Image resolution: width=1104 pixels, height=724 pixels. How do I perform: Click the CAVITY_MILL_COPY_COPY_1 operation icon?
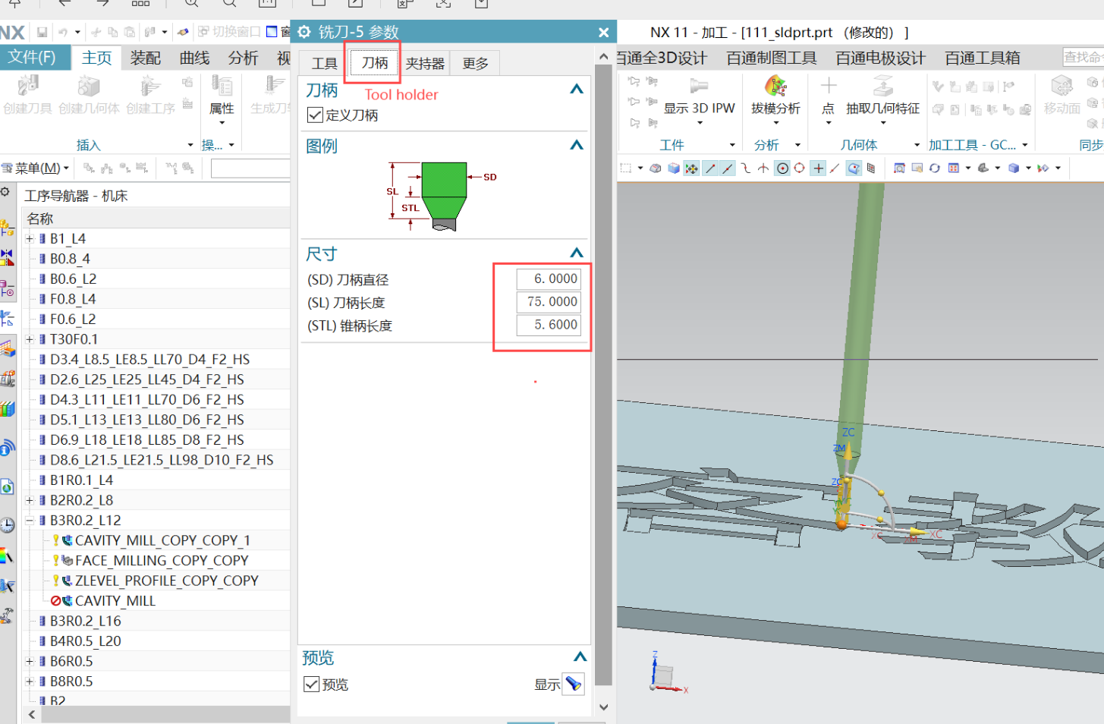[68, 540]
